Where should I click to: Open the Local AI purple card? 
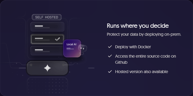[72, 48]
